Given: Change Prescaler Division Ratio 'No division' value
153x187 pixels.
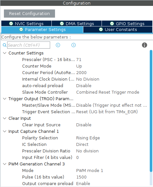Looking at the screenshot, I should click(87, 151).
